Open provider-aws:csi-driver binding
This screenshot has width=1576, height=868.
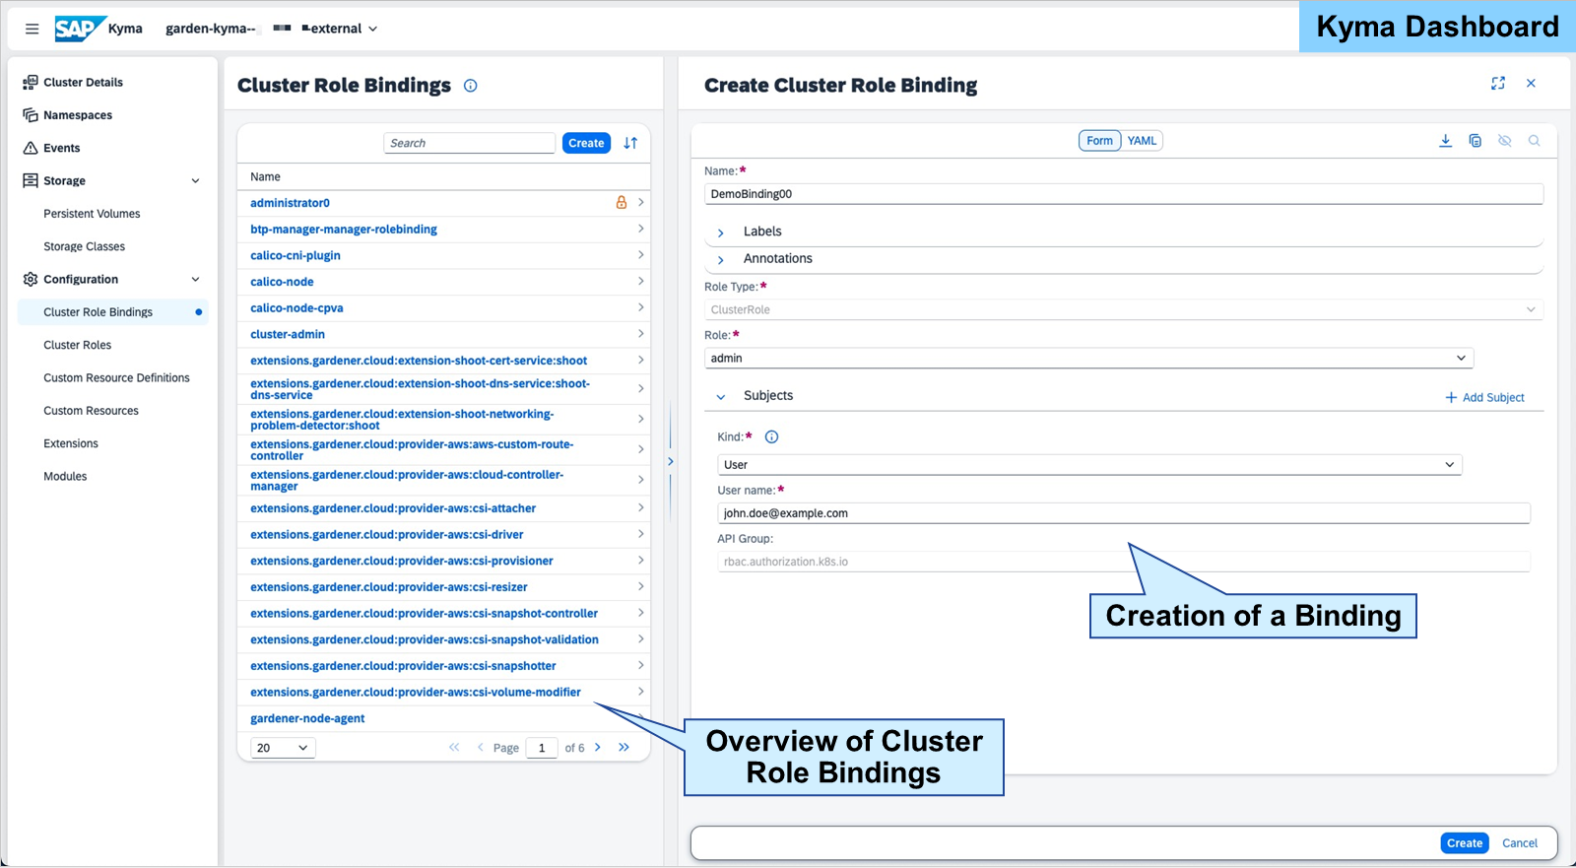point(387,535)
